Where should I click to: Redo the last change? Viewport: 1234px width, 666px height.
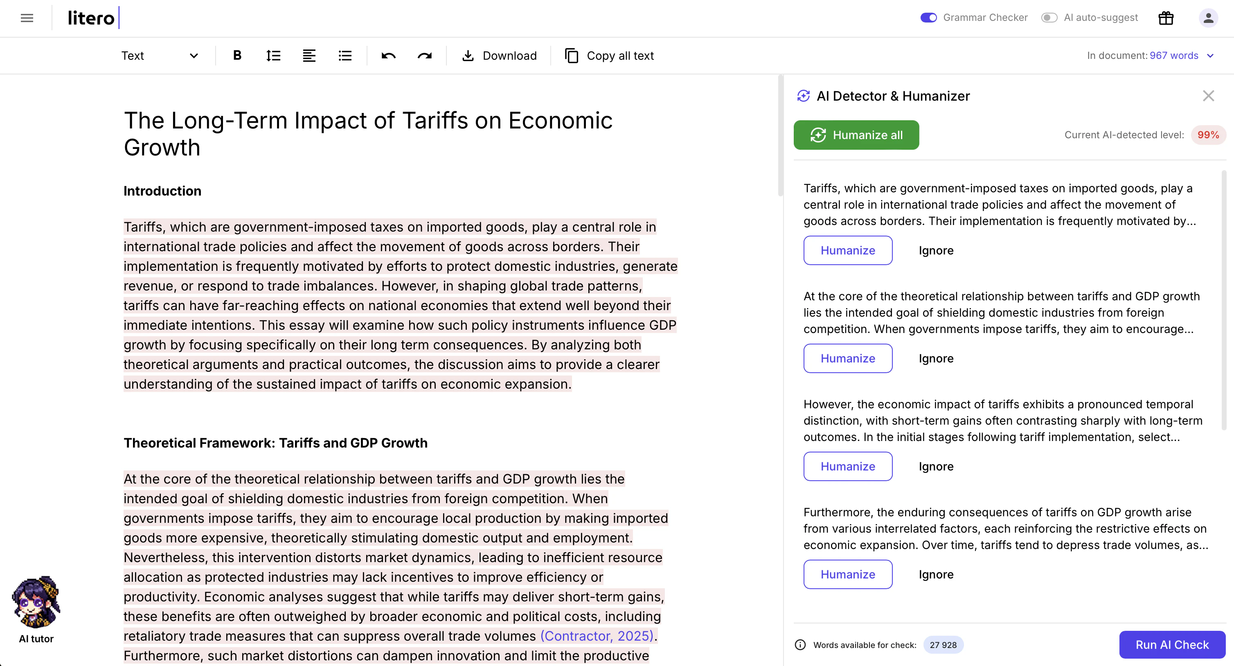(424, 56)
